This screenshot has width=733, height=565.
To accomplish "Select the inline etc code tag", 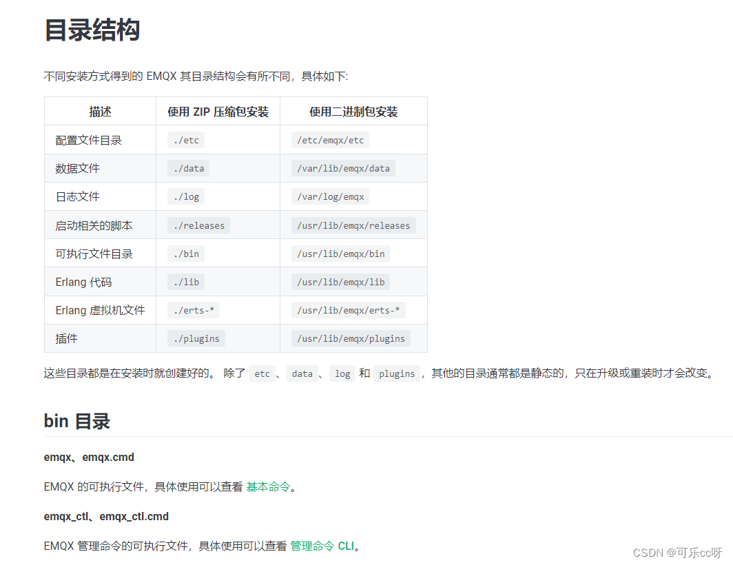I will (x=262, y=373).
